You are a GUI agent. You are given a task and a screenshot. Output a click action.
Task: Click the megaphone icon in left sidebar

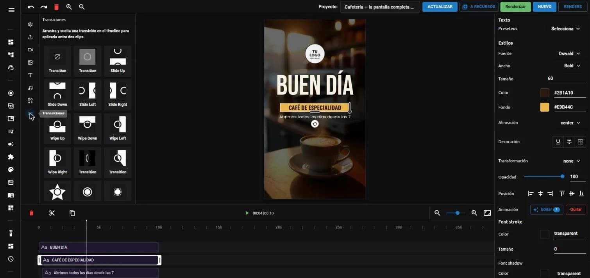(11, 144)
